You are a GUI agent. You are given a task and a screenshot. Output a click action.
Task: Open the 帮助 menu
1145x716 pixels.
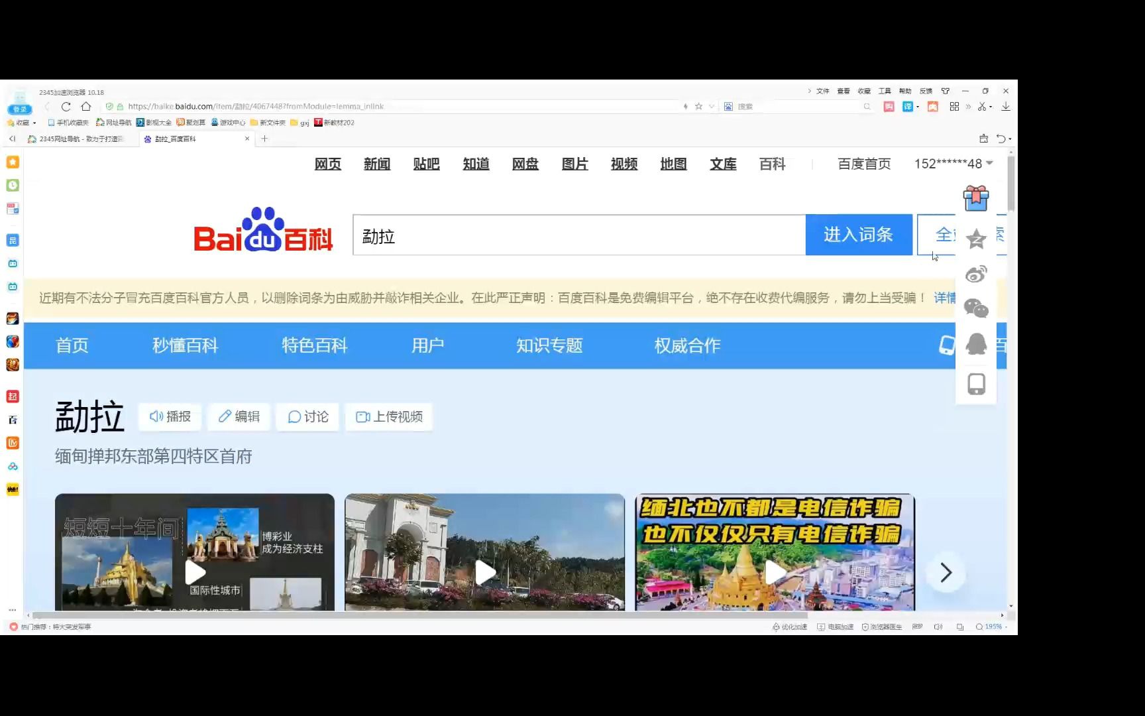pos(905,91)
